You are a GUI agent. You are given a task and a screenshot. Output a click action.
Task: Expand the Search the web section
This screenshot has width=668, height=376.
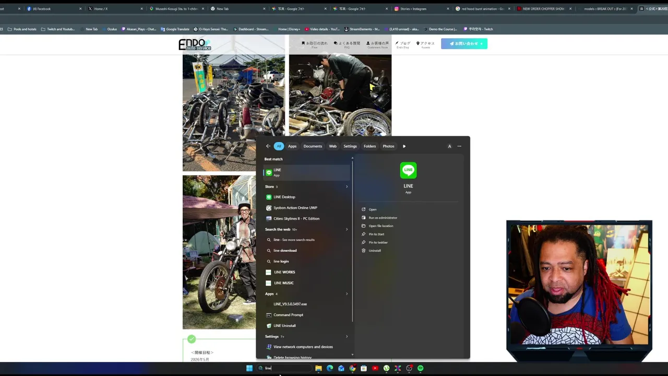pyautogui.click(x=347, y=229)
